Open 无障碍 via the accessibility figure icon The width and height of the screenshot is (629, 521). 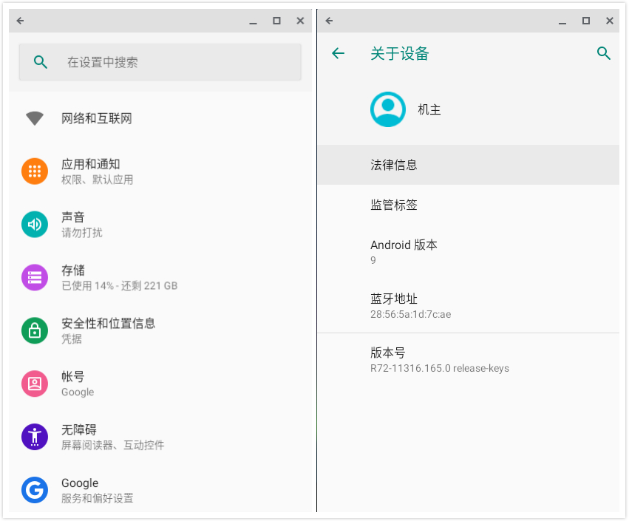tap(34, 437)
